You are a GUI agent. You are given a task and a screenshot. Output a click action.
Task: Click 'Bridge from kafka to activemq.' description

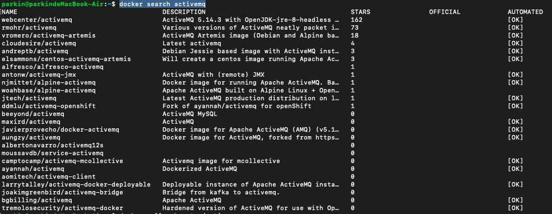coord(221,193)
